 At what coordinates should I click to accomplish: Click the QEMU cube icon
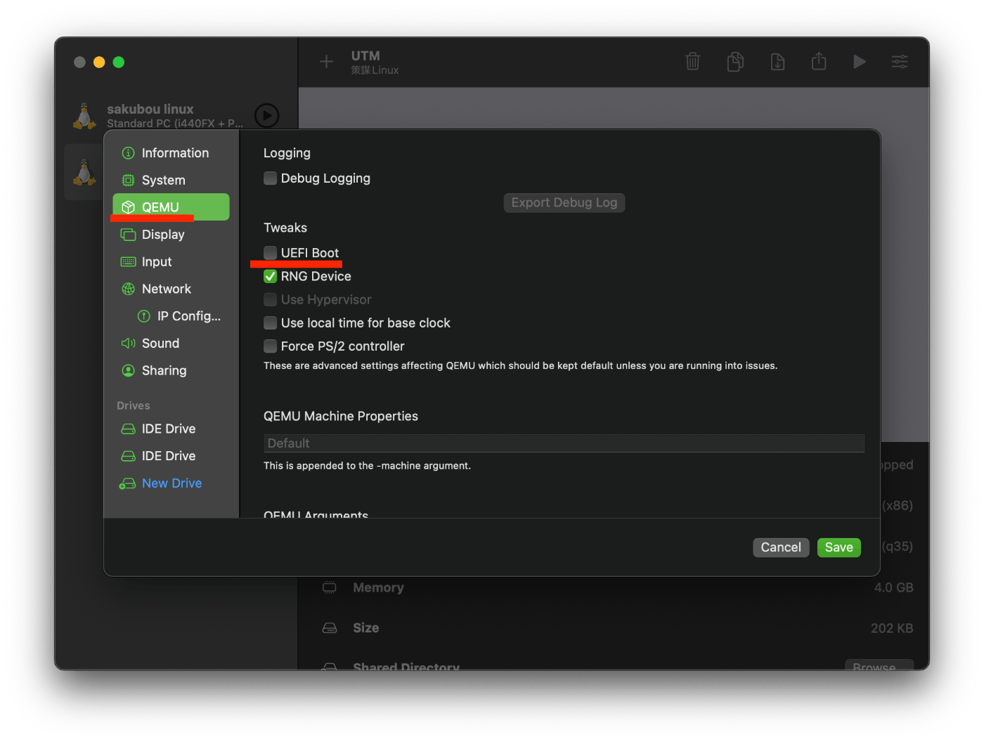click(x=128, y=207)
